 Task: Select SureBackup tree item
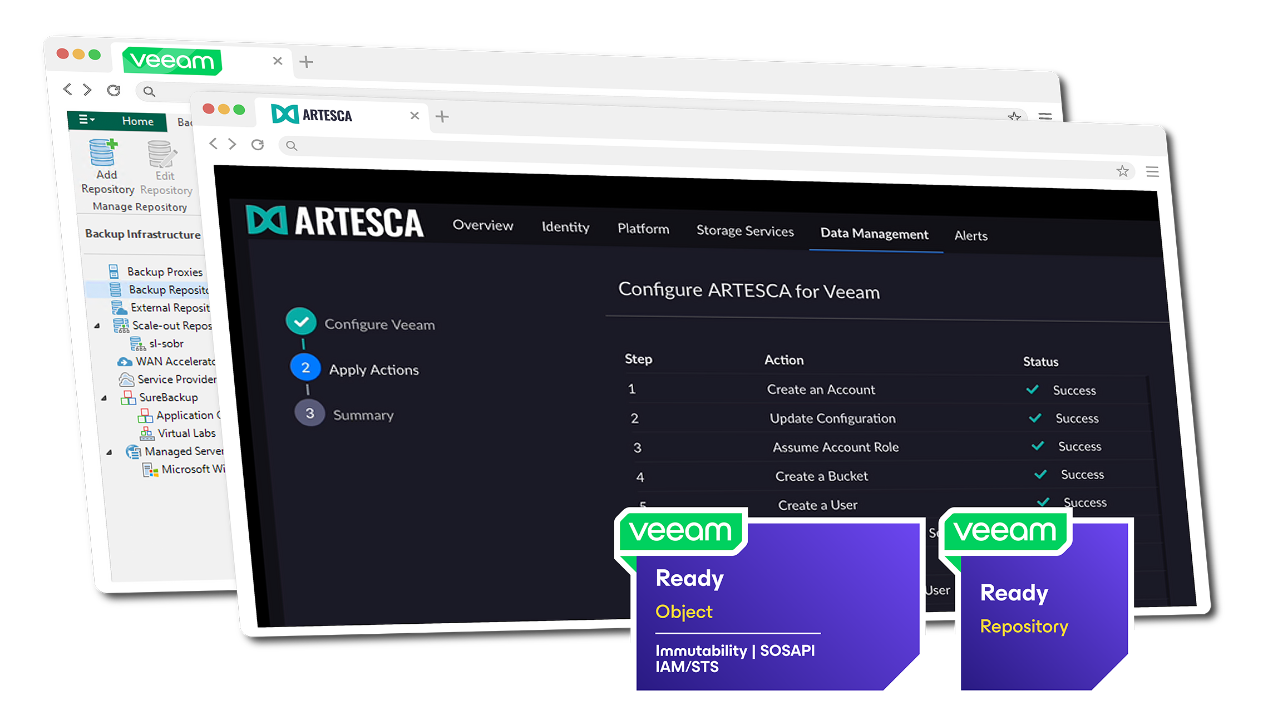coord(160,397)
